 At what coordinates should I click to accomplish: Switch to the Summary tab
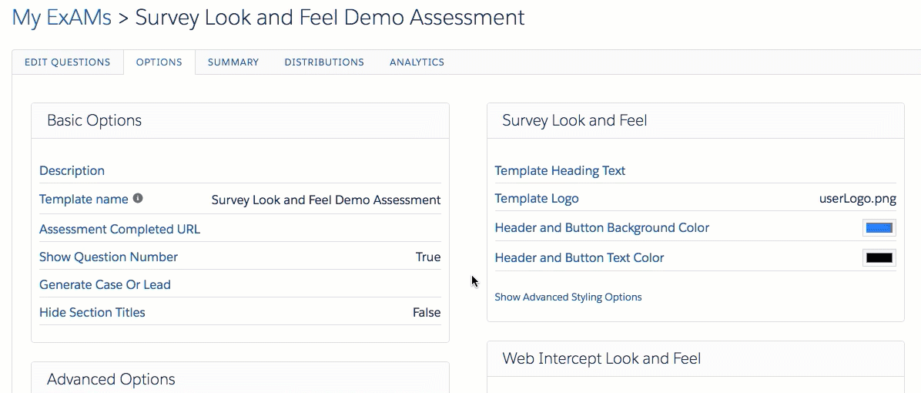[x=233, y=62]
